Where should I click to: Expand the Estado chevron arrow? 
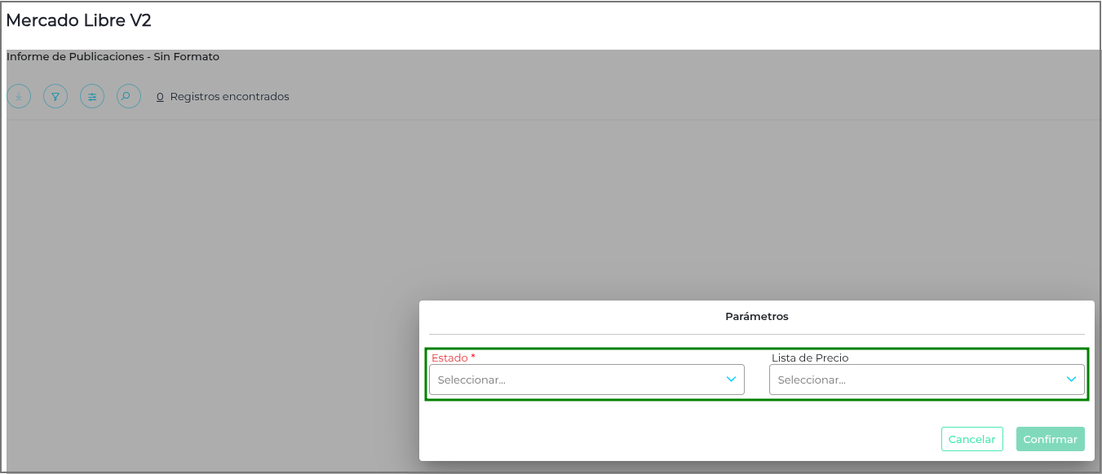731,380
